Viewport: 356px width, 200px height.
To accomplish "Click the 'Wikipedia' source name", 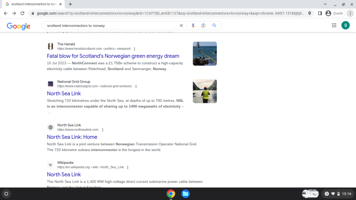I will [x=66, y=163].
